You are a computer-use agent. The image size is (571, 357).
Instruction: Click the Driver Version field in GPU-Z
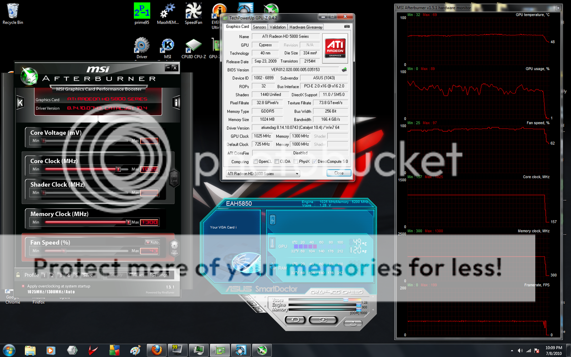(300, 127)
